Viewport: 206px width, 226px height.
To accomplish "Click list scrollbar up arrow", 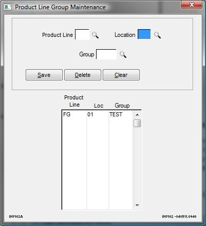I will click(x=137, y=115).
